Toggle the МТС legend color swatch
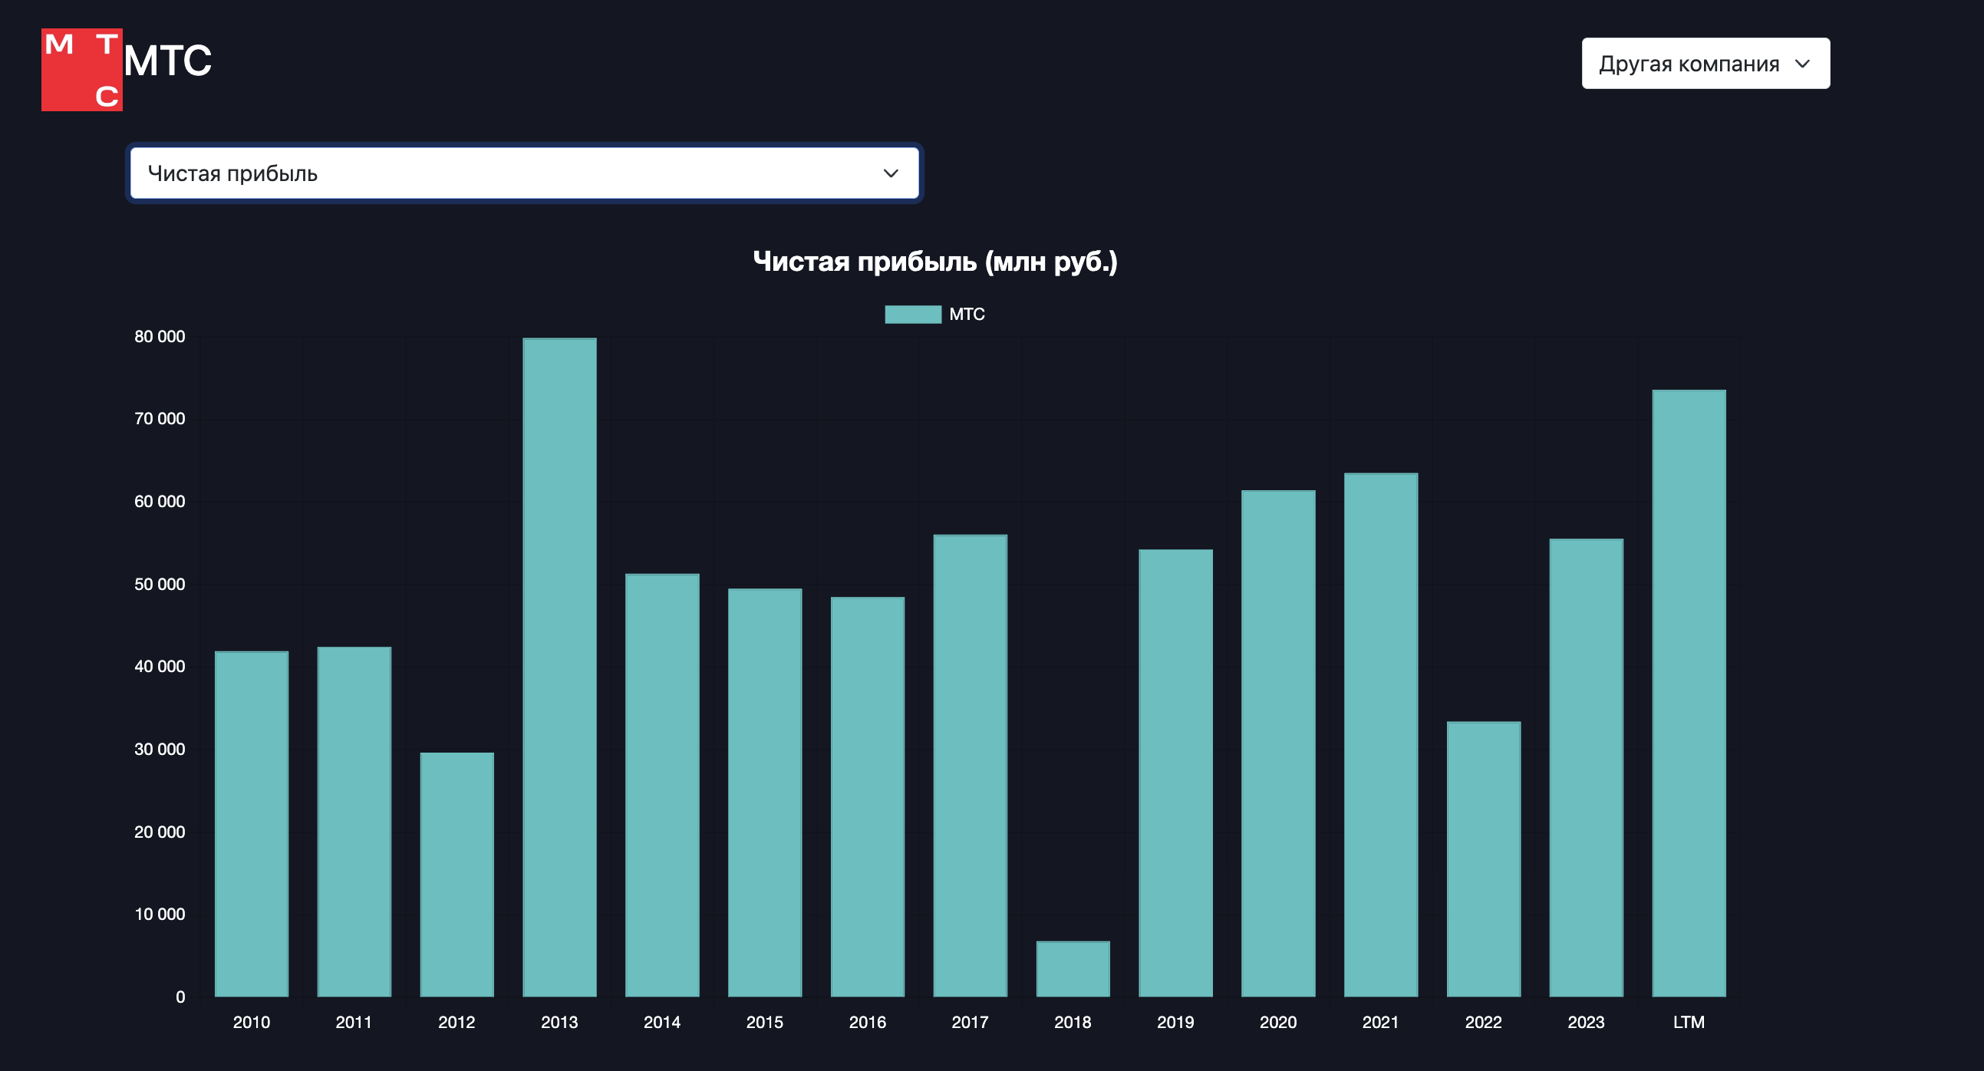The height and width of the screenshot is (1071, 1984). click(x=913, y=314)
